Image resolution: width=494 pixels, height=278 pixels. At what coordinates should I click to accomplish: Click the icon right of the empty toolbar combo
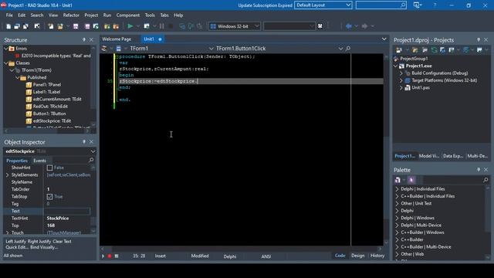pyautogui.click(x=320, y=26)
